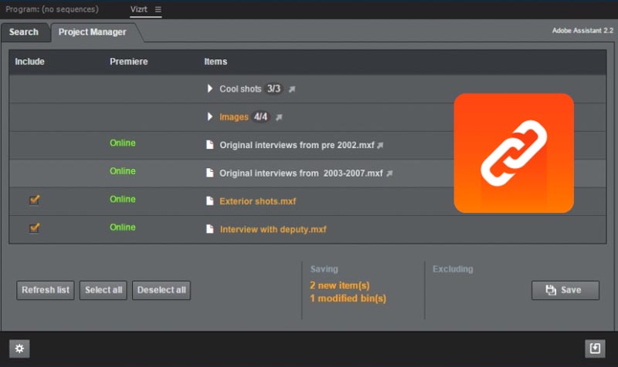Click Online status for Exterior shots row
Screen dimensions: 618x367
(123, 200)
